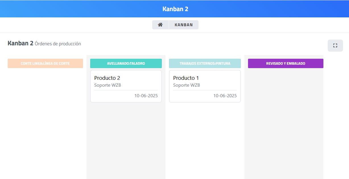Click Soporte WZB on the Producto 1 card
The image size is (349, 179).
pos(187,85)
